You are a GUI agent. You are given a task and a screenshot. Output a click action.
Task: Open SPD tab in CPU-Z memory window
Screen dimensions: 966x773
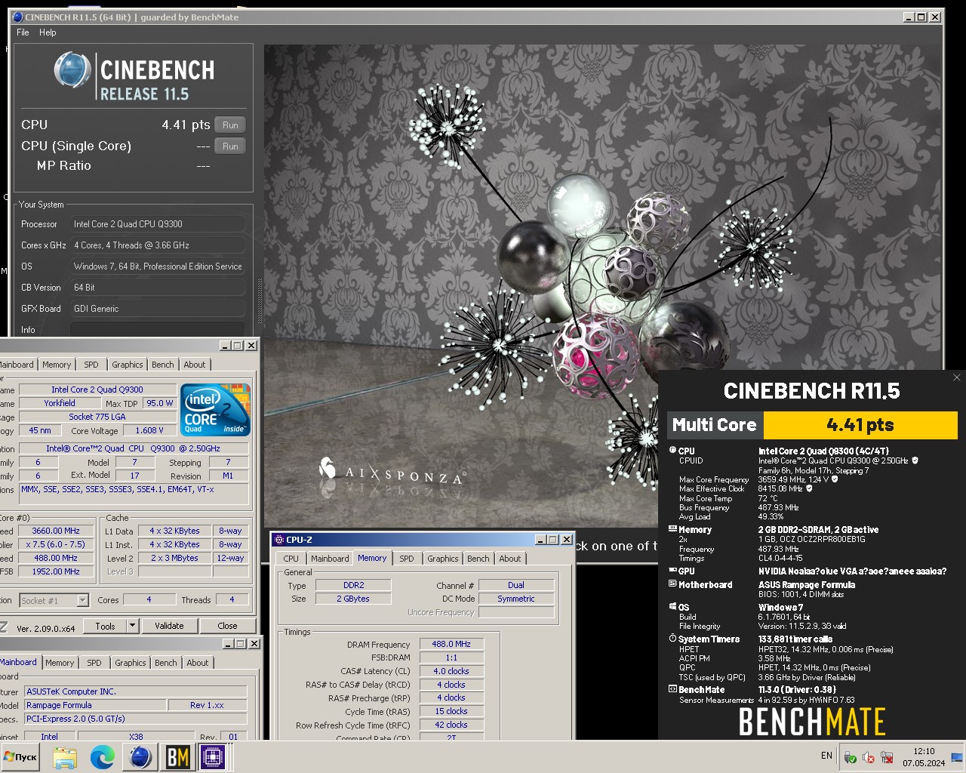click(407, 559)
